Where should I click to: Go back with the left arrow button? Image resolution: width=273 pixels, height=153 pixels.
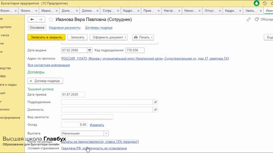tap(32, 20)
